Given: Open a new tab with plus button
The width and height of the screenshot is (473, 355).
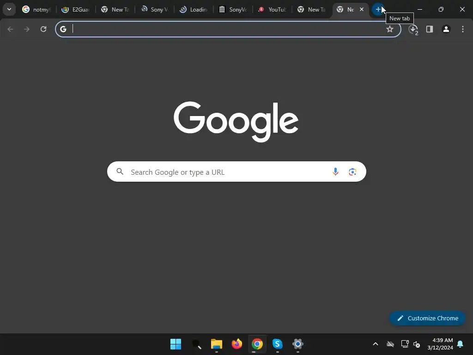Looking at the screenshot, I should [378, 9].
